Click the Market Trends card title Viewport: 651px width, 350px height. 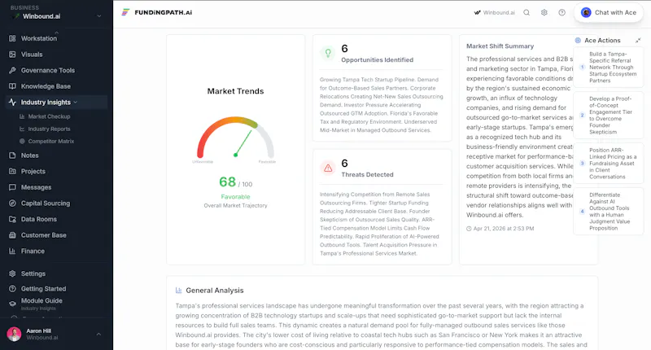[235, 91]
